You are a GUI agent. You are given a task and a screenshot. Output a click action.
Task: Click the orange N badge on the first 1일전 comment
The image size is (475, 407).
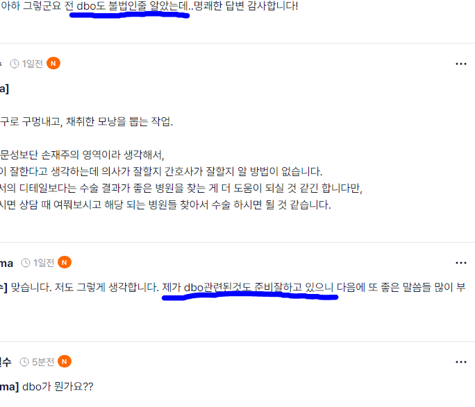[x=53, y=64]
